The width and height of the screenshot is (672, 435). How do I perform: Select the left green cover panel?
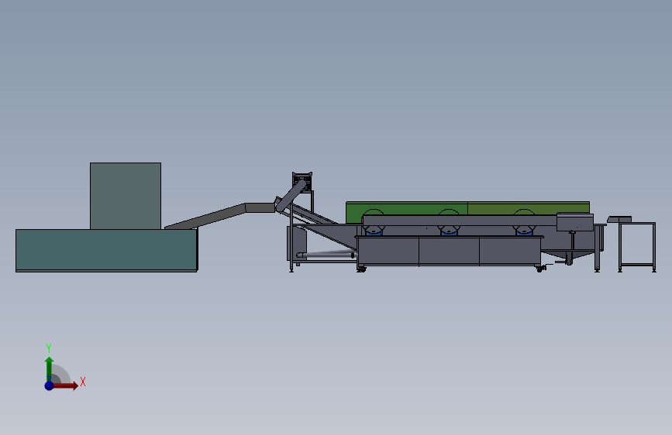coord(406,208)
